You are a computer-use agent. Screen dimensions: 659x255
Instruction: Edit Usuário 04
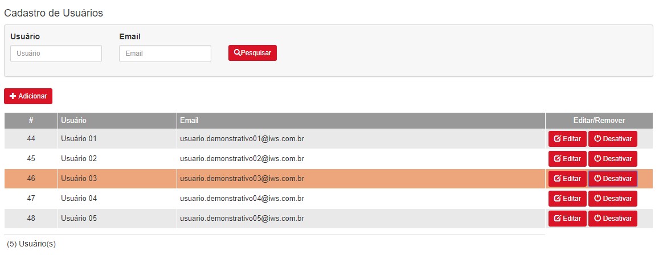coord(567,199)
